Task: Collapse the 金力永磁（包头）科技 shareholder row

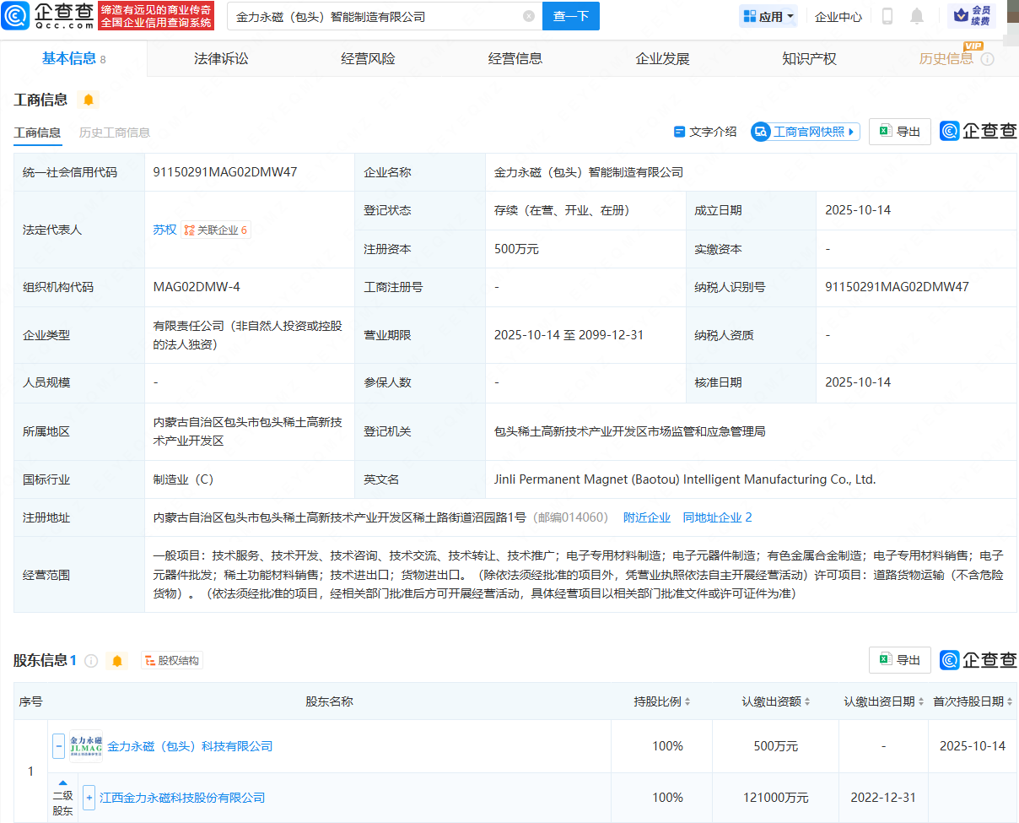Action: (x=59, y=746)
